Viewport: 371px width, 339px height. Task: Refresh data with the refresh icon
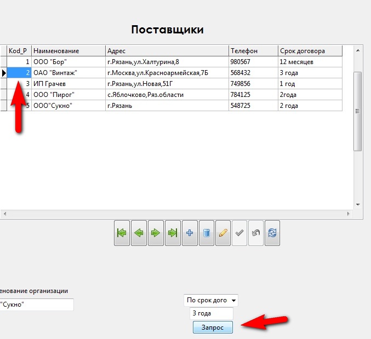pos(272,233)
